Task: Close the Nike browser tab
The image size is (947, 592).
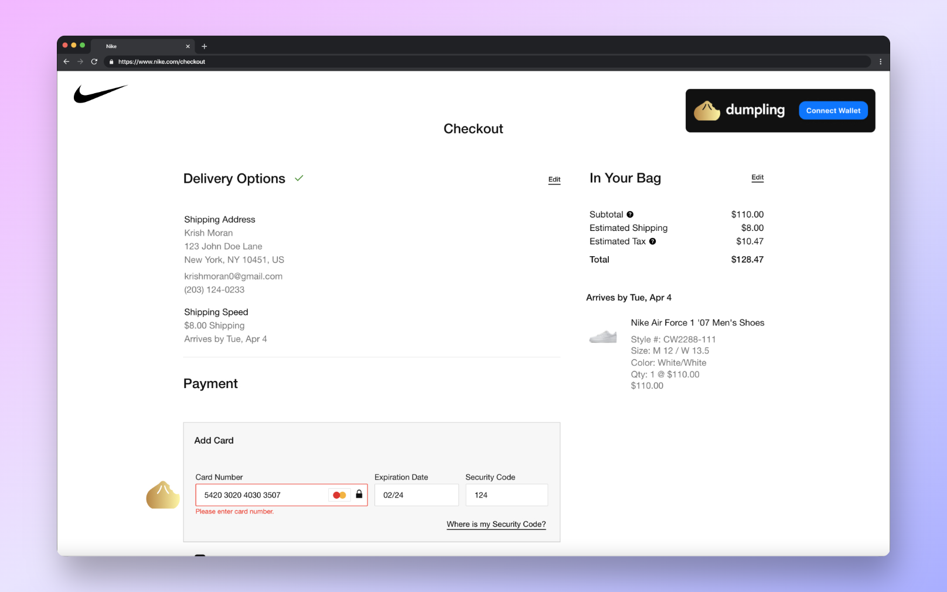Action: [x=188, y=46]
